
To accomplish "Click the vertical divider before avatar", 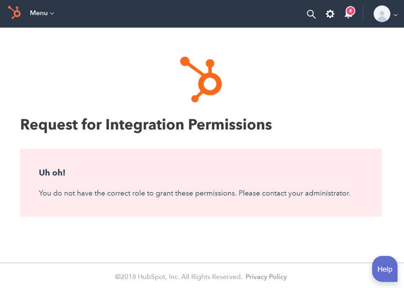I will click(363, 14).
